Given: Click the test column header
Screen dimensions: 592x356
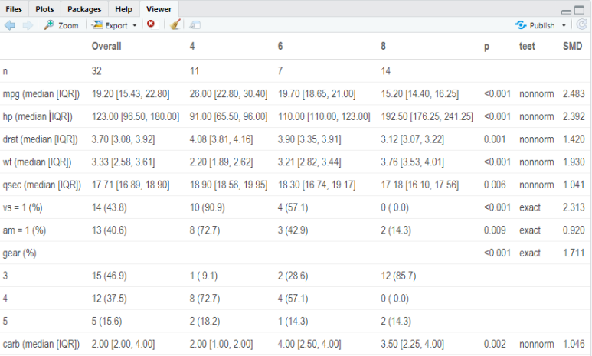Looking at the screenshot, I should coord(527,46).
